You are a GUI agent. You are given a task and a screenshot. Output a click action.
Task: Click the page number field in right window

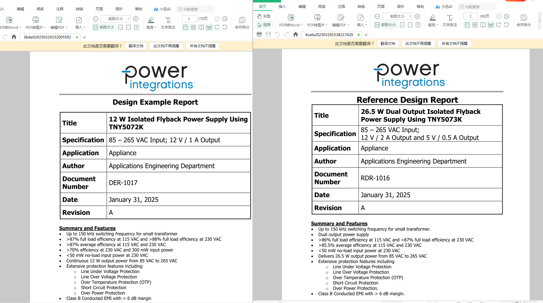(470, 16)
